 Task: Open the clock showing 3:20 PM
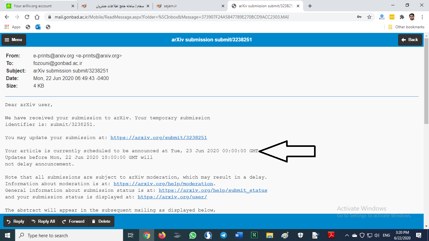(402, 235)
